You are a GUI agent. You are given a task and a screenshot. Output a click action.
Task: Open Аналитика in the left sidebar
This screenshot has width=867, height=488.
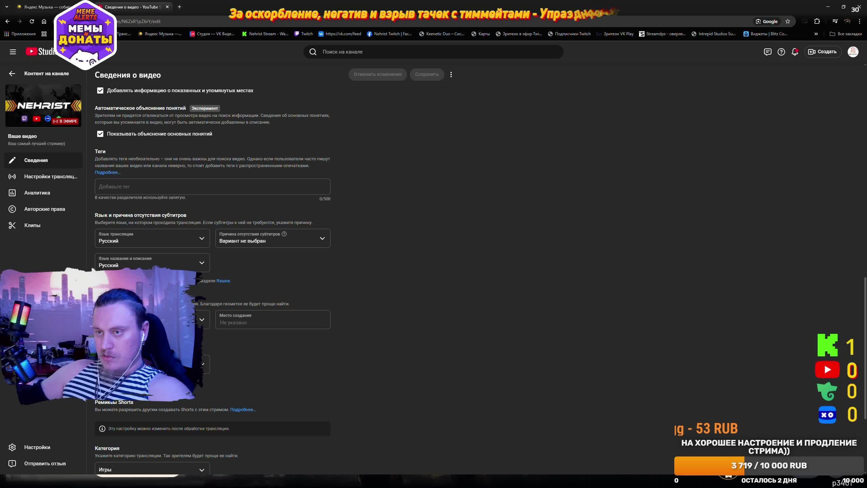point(37,193)
